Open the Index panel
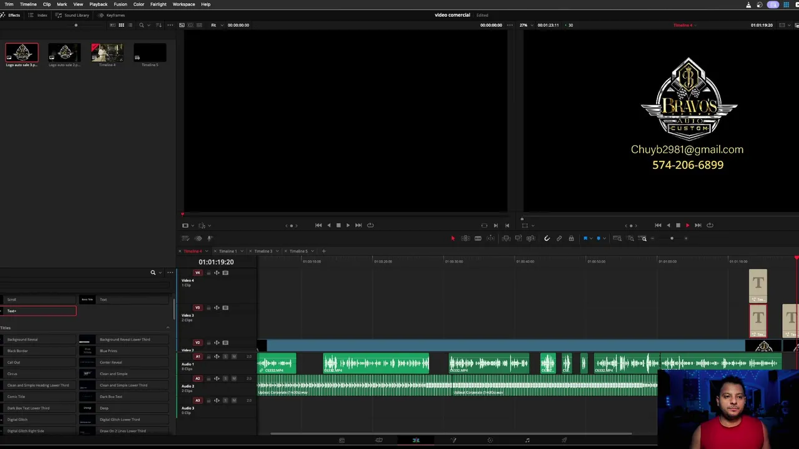 (x=38, y=15)
